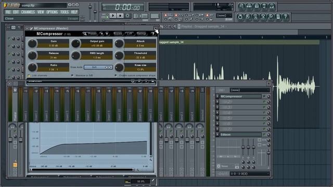333x187 pixels.
Task: Select the Edison effect slot in mixer
Action: tap(240, 135)
